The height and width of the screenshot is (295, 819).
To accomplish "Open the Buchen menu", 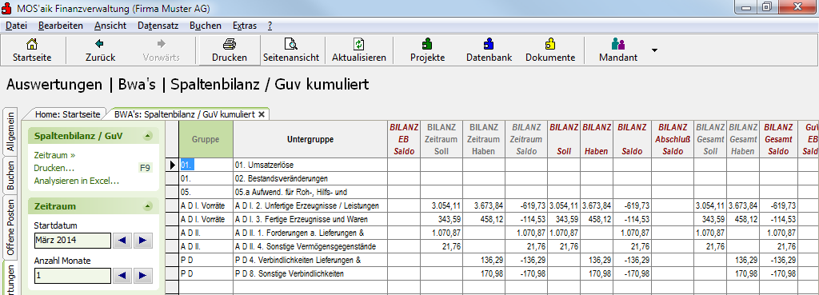I will (206, 26).
